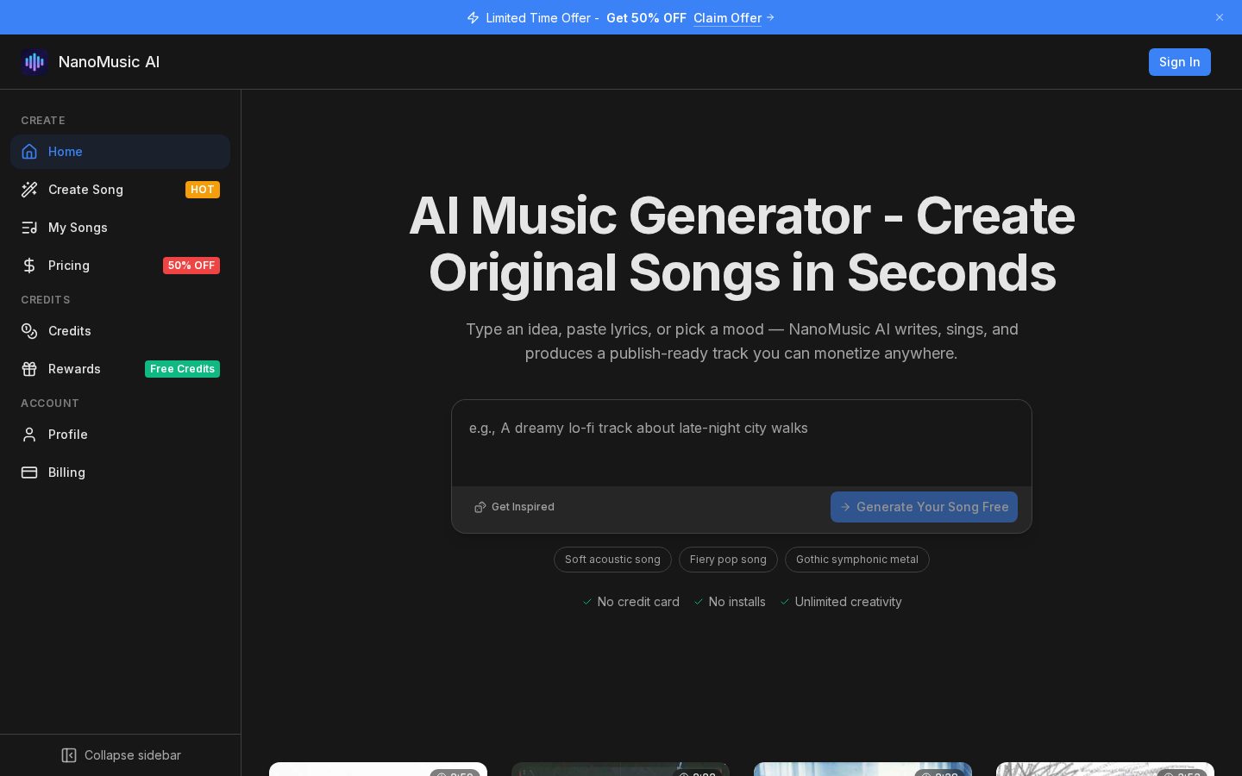Click the Sign In button

pyautogui.click(x=1179, y=62)
